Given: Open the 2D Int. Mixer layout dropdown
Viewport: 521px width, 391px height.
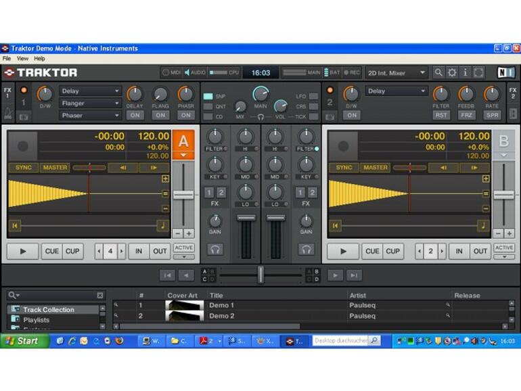Looking at the screenshot, I should pos(397,72).
